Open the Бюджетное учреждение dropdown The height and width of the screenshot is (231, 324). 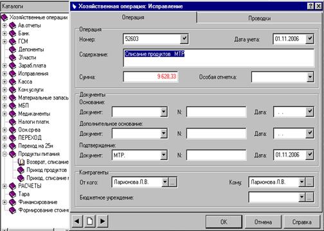tap(301, 197)
